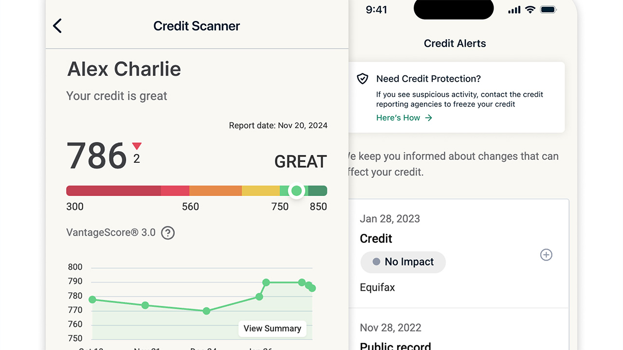Click the battery icon in status bar

tap(549, 10)
